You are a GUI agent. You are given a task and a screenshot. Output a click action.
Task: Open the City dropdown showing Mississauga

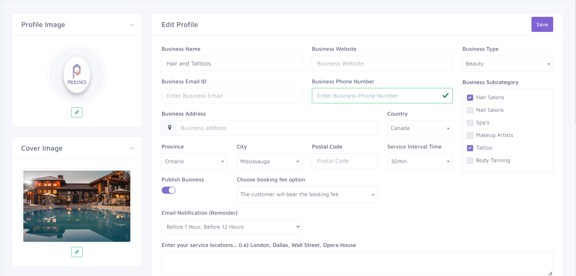(x=269, y=161)
